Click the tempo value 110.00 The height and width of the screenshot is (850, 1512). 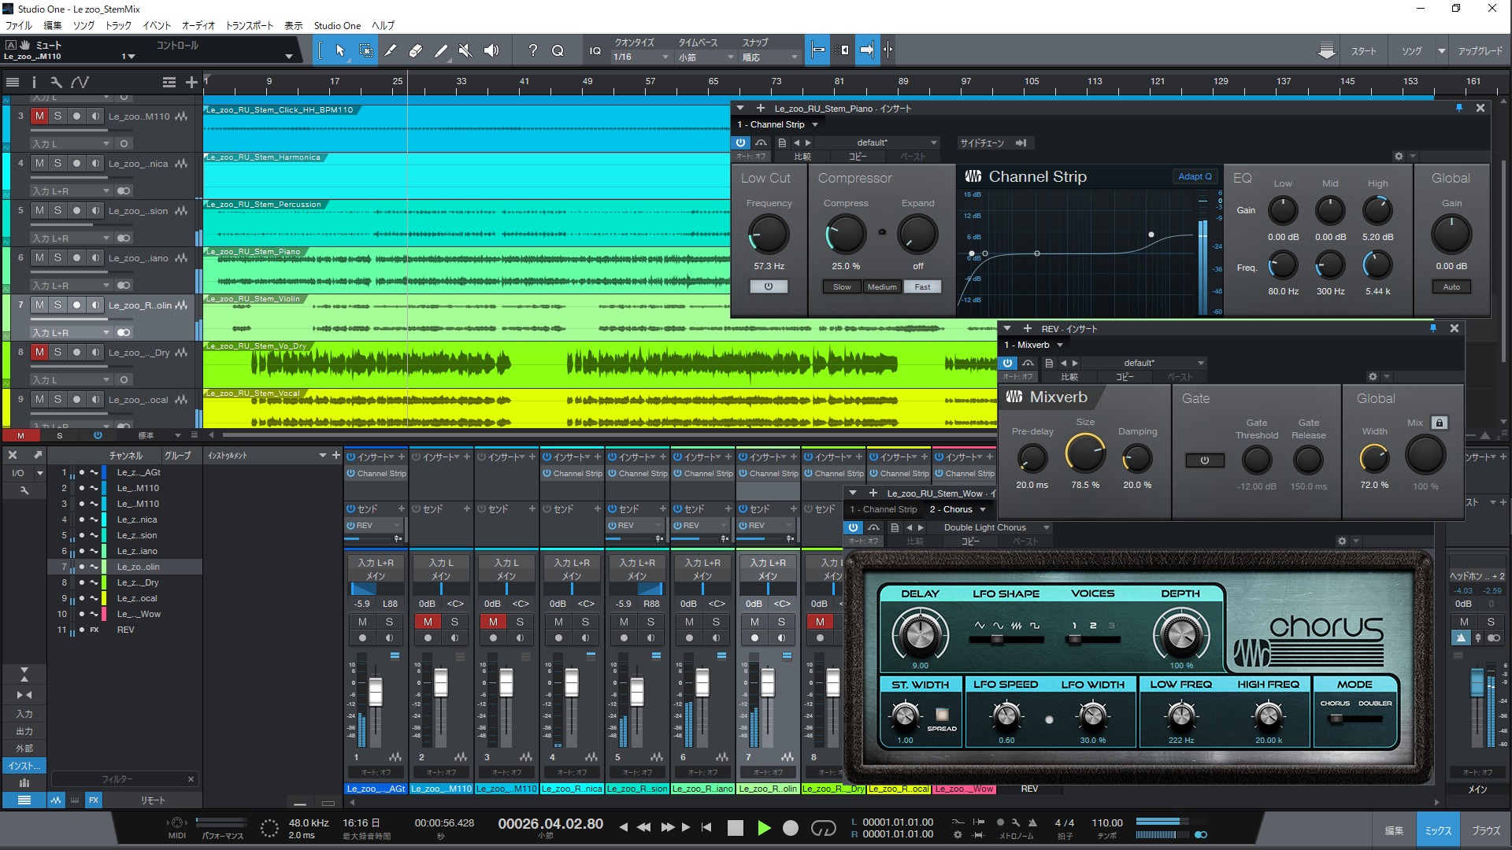click(x=1106, y=822)
